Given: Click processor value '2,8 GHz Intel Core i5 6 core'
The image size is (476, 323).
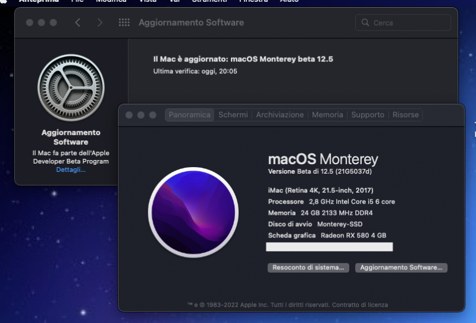Looking at the screenshot, I should (x=352, y=202).
